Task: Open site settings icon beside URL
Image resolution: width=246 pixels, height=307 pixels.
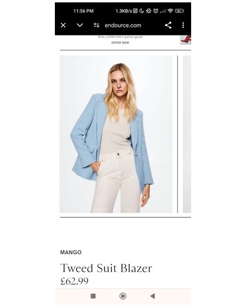Action: [x=97, y=25]
